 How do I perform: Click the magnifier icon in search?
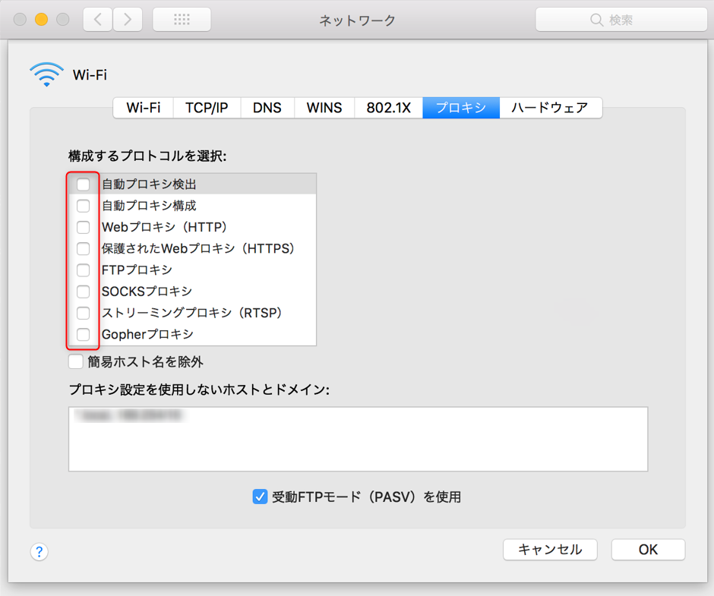[x=597, y=20]
